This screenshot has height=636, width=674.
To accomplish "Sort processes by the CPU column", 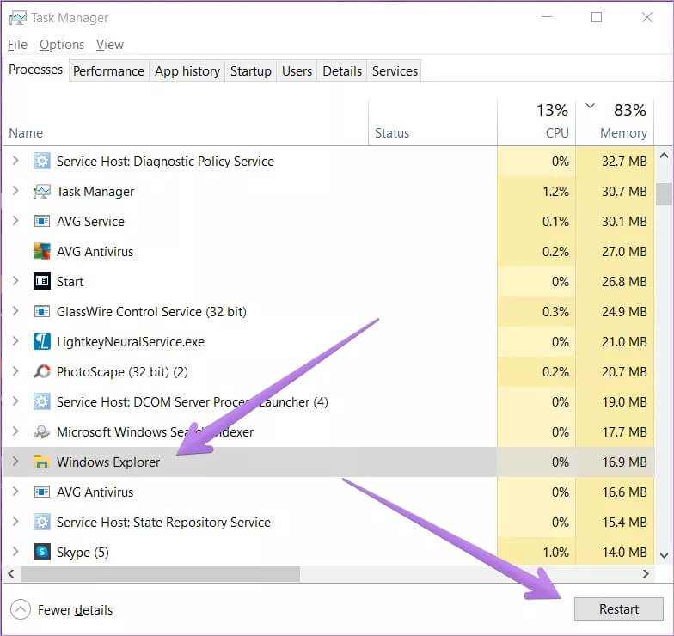I will pyautogui.click(x=536, y=122).
